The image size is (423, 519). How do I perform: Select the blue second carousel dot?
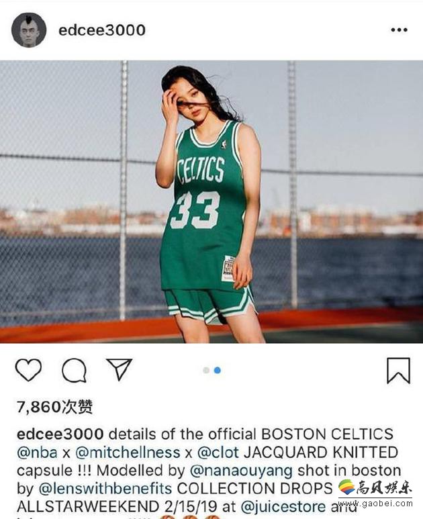[218, 370]
